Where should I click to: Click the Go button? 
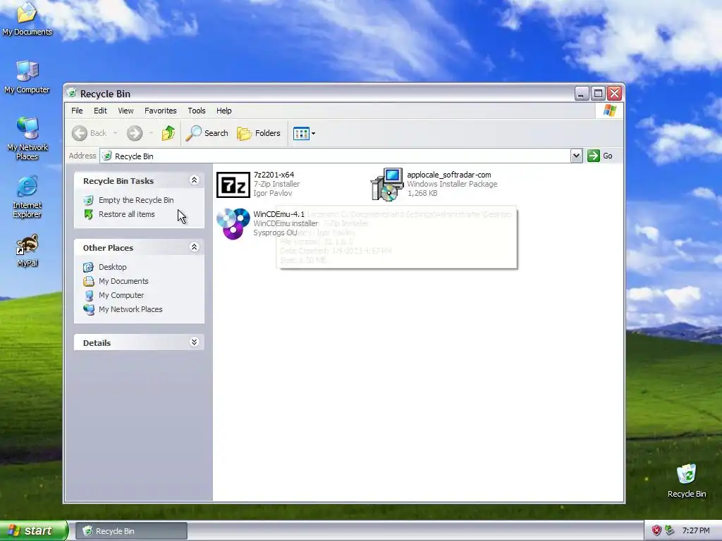[600, 156]
